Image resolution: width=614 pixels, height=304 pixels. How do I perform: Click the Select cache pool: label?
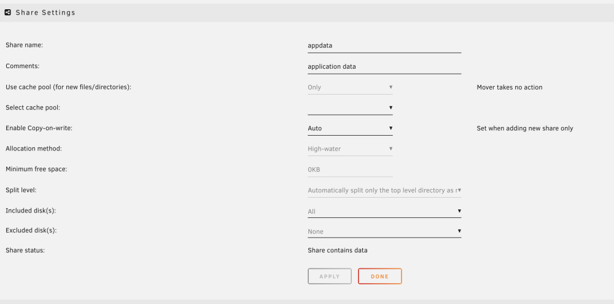click(33, 107)
